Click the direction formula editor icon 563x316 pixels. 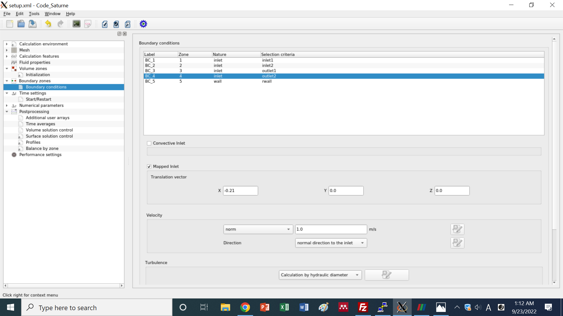tap(457, 243)
